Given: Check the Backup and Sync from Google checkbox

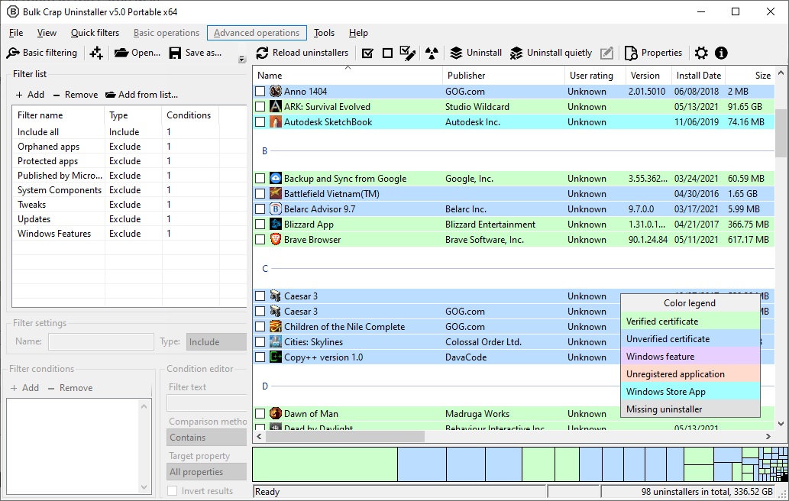Looking at the screenshot, I should pos(260,179).
